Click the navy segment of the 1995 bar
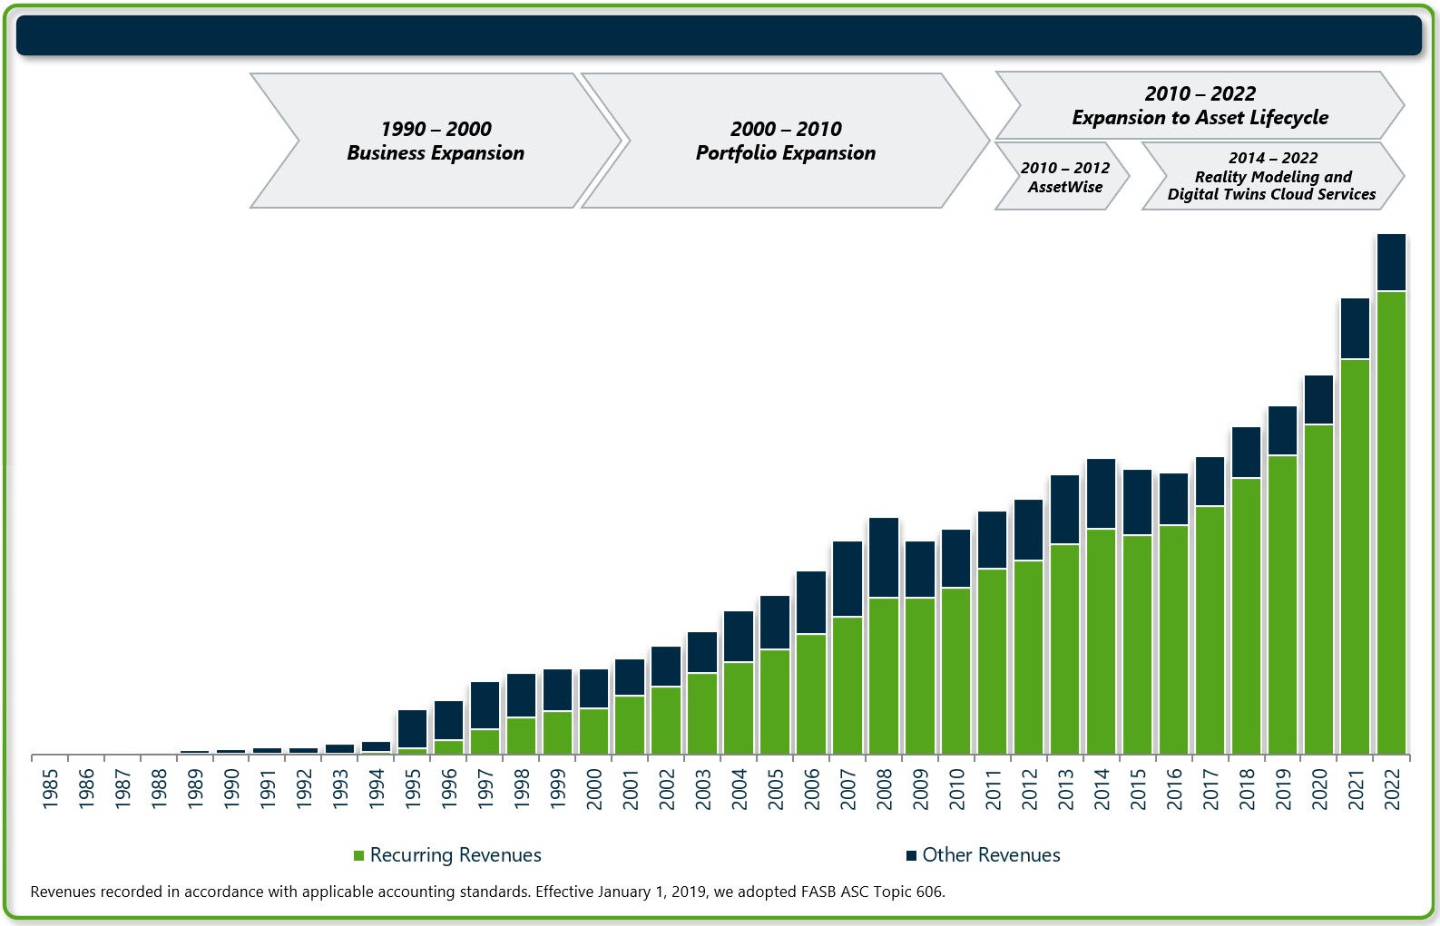The width and height of the screenshot is (1440, 926). [x=412, y=728]
